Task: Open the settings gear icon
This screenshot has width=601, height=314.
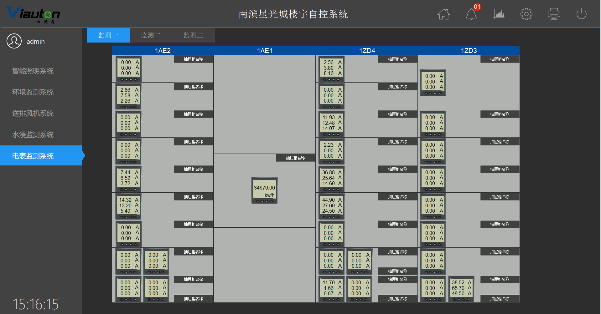Action: (526, 14)
